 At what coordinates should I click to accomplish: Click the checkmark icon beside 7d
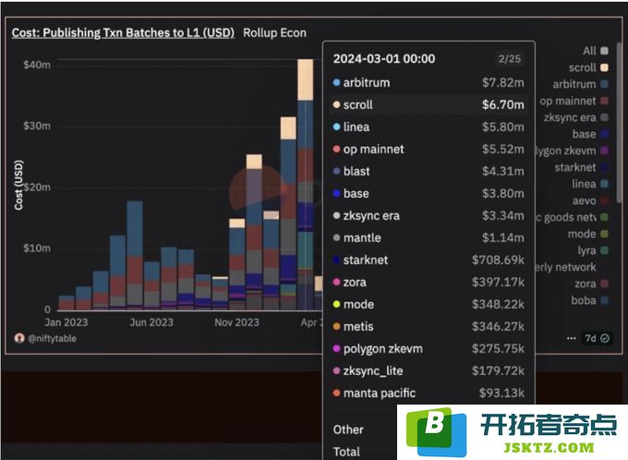pos(605,338)
